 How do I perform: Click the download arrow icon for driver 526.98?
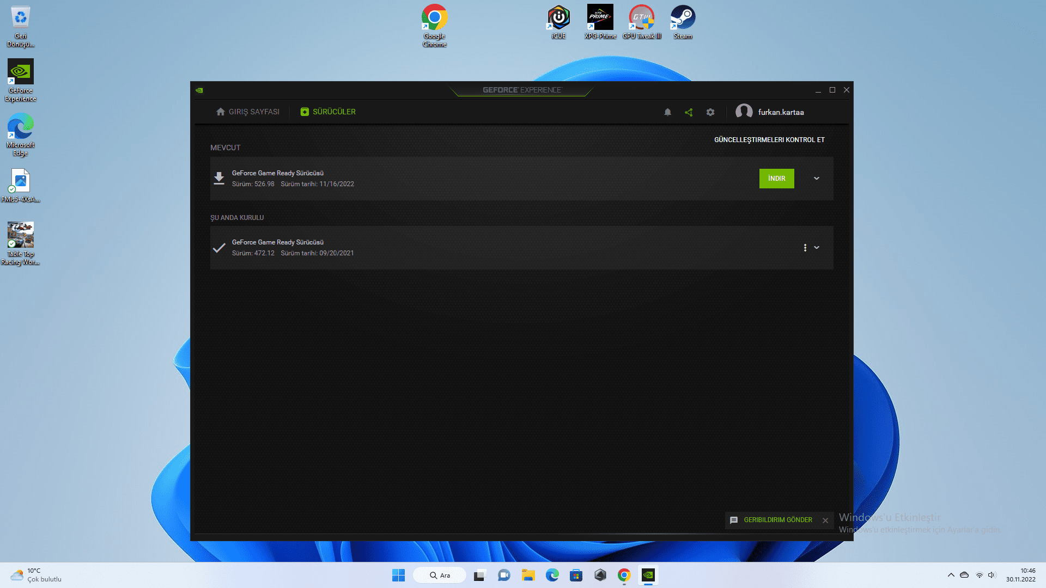[219, 179]
